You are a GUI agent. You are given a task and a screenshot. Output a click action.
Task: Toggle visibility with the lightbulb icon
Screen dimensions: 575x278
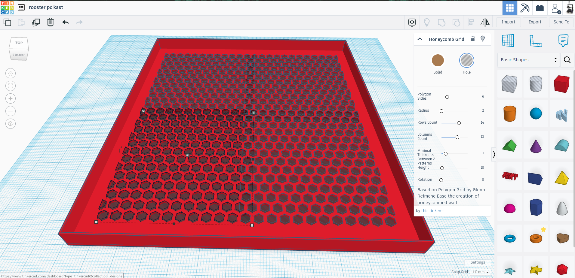482,39
